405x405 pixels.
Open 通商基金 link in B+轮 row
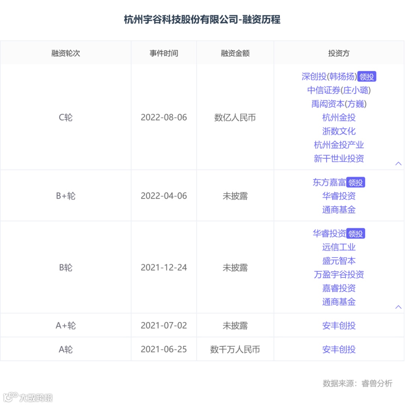339,210
